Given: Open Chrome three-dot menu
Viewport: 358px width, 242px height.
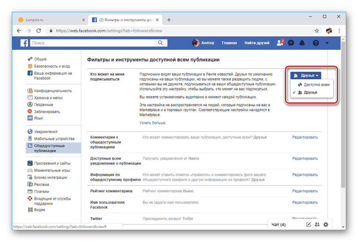Looking at the screenshot, I should [339, 30].
